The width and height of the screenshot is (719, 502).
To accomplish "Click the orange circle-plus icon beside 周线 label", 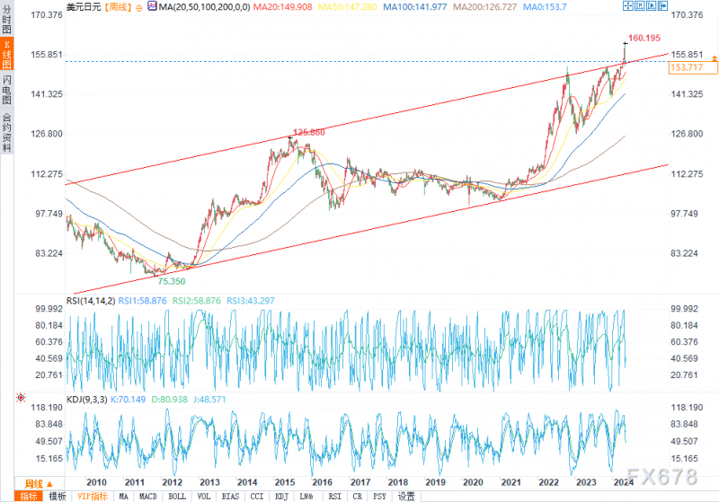I will [139, 8].
